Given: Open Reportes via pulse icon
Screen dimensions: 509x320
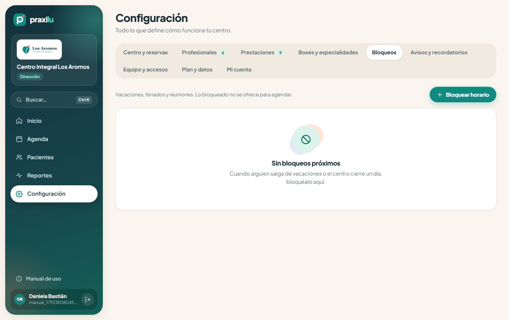Looking at the screenshot, I should point(19,176).
